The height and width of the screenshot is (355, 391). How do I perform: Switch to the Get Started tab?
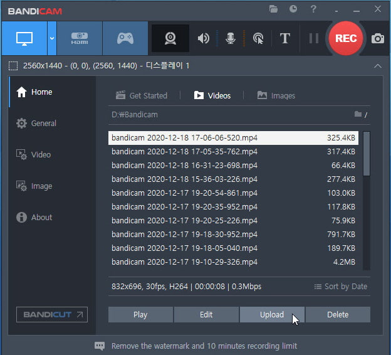142,95
